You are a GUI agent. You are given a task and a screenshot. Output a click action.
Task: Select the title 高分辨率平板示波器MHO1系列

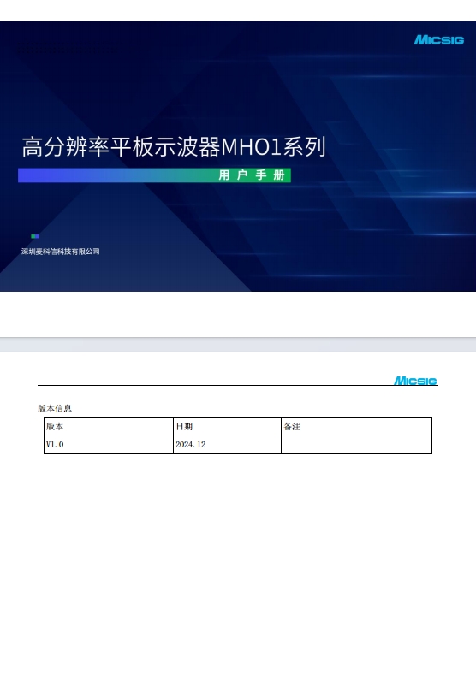[174, 147]
